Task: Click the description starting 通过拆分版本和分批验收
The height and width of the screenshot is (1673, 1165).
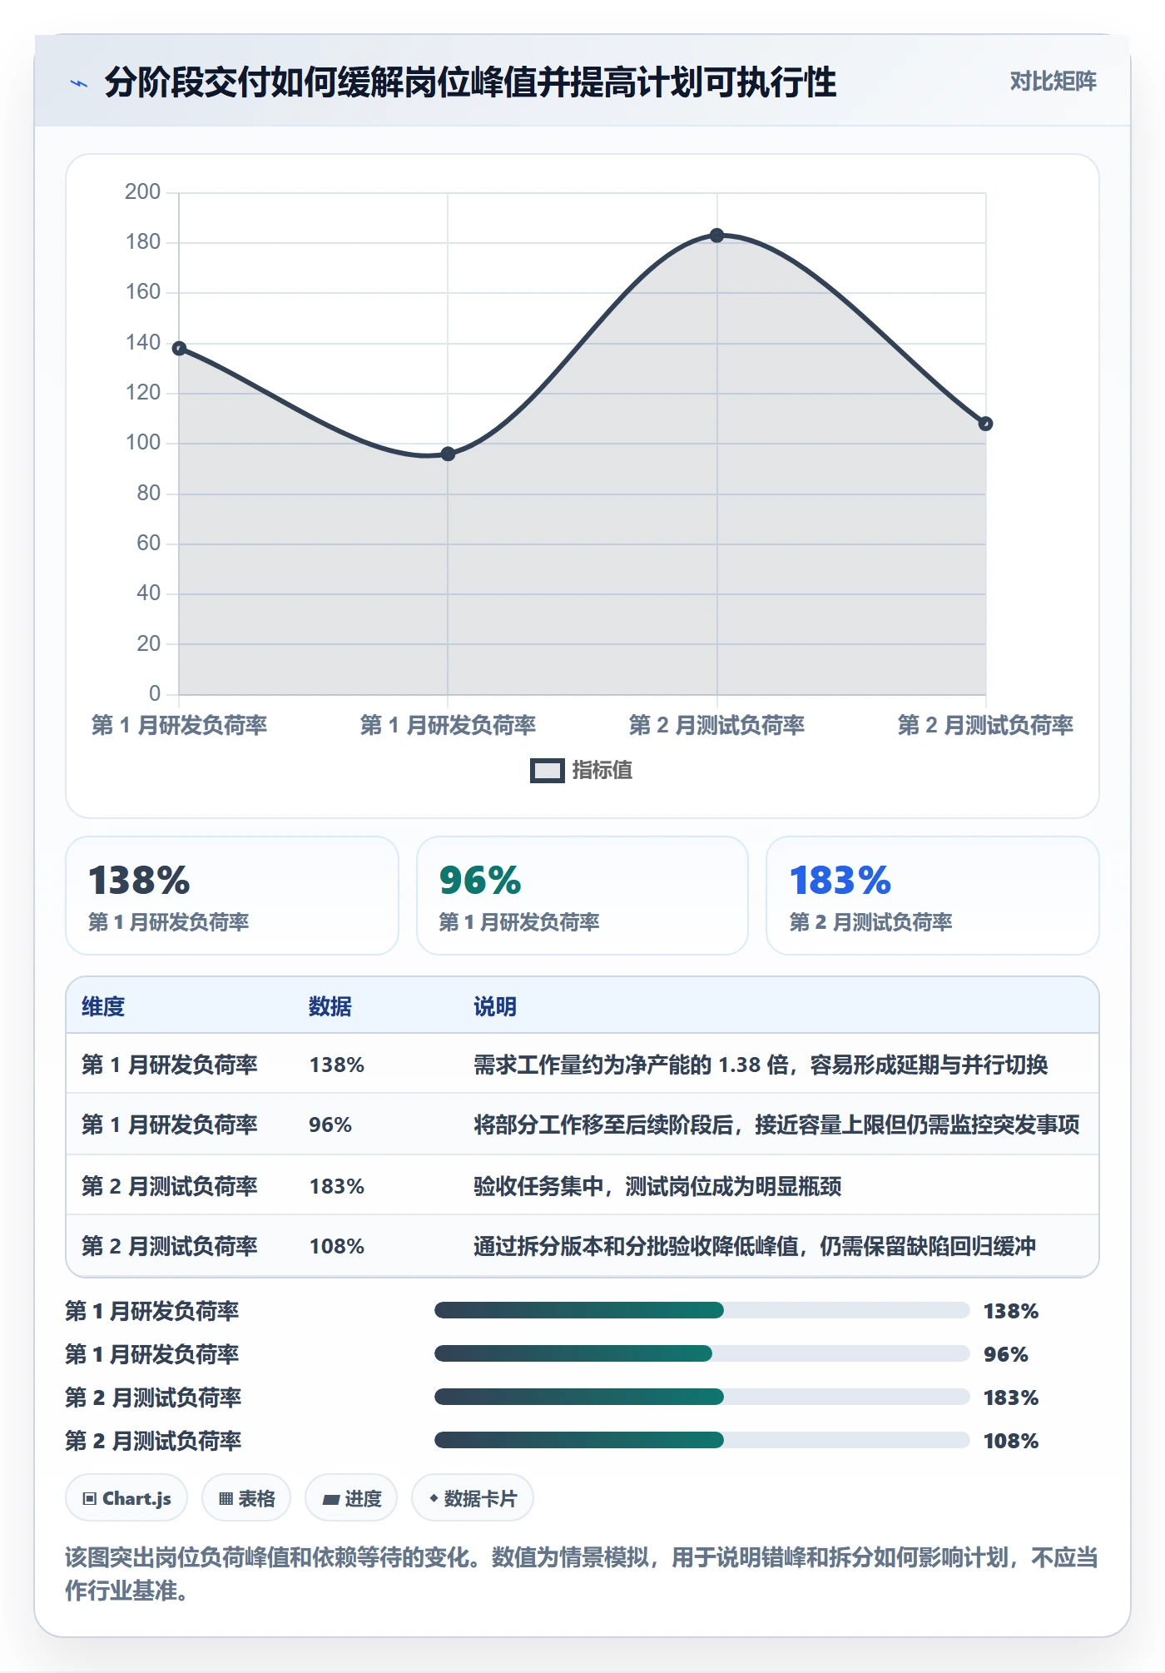Action: click(x=755, y=1246)
